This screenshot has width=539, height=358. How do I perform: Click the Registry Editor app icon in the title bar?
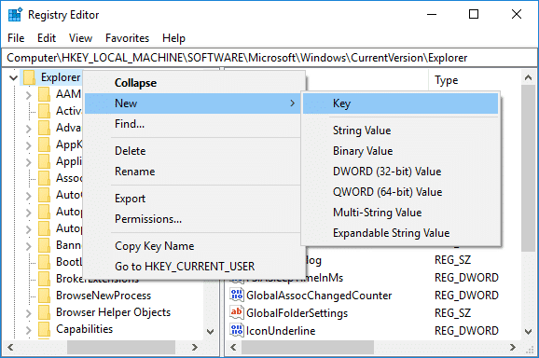click(15, 14)
